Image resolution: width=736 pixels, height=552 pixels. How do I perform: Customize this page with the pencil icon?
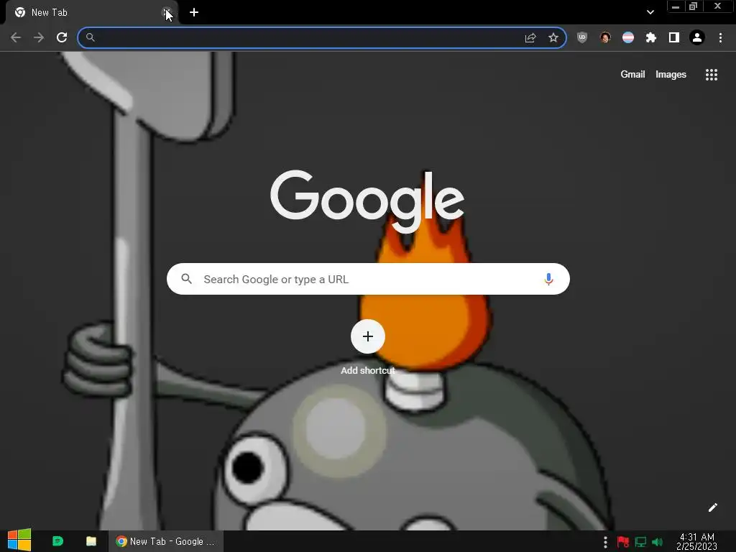click(x=712, y=507)
